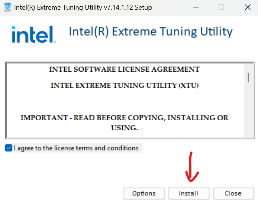Close the Setup window with X
258x202 pixels.
[248, 7]
